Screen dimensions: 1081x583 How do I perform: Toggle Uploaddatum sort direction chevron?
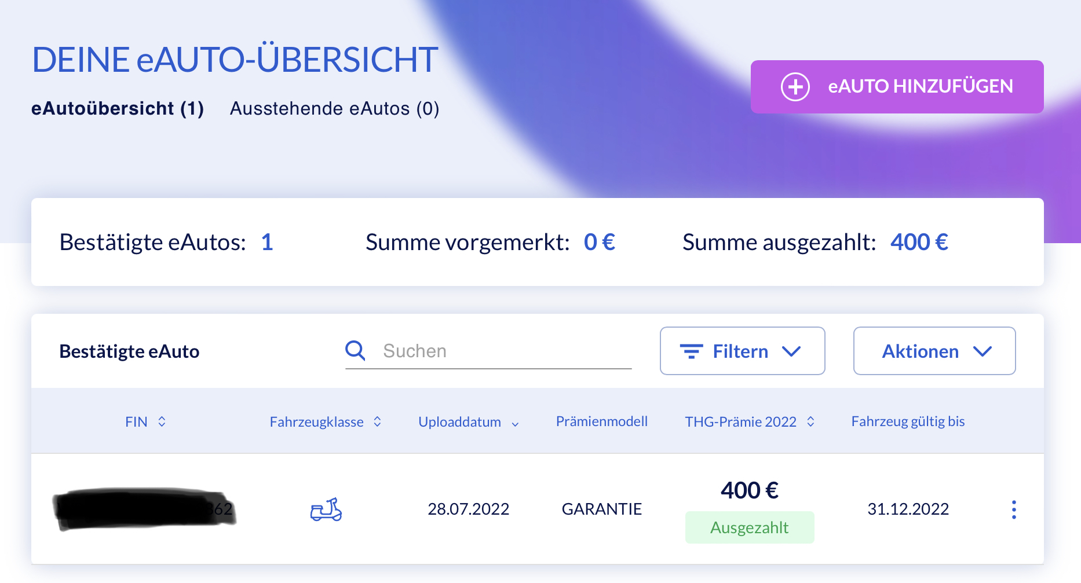coord(515,424)
